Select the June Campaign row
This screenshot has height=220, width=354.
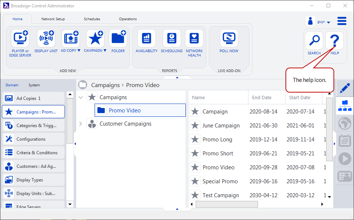(x=257, y=125)
